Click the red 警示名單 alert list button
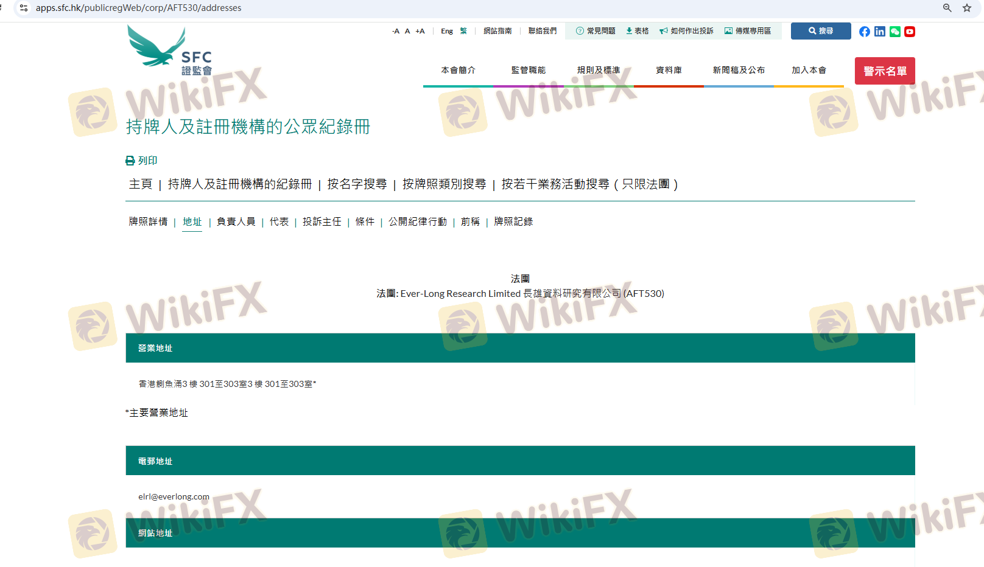Viewport: 984px width, 567px height. click(x=885, y=71)
